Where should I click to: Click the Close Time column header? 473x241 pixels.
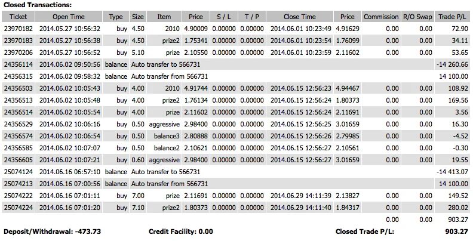click(x=300, y=17)
